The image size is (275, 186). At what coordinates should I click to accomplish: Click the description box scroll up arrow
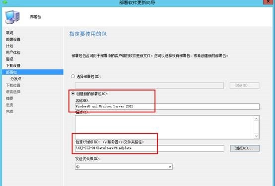pyautogui.click(x=256, y=119)
